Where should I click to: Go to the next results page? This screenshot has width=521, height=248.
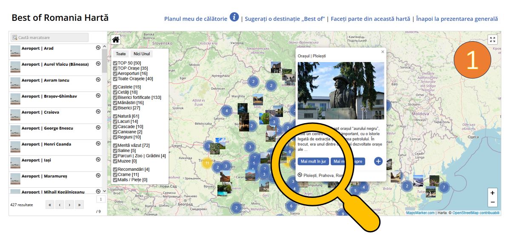[69, 205]
